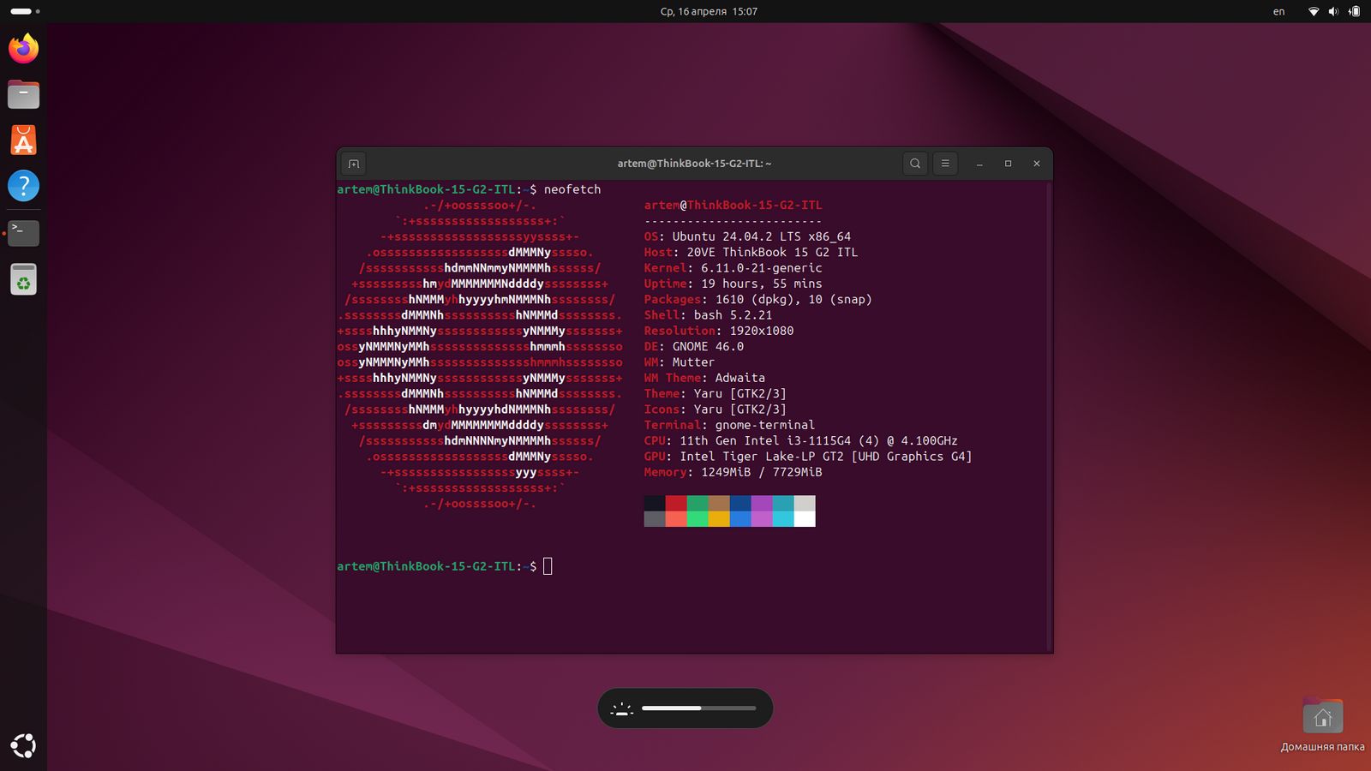This screenshot has height=771, width=1371.
Task: Maximize the terminal window
Action: pyautogui.click(x=1008, y=164)
